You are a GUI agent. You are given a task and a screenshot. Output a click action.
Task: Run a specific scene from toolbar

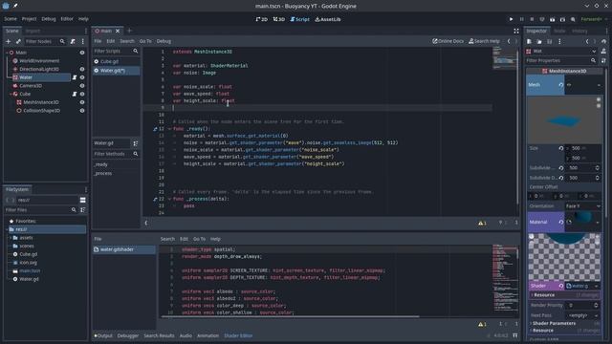(562, 19)
